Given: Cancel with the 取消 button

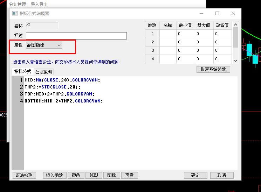Looking at the screenshot, I should (x=222, y=175).
